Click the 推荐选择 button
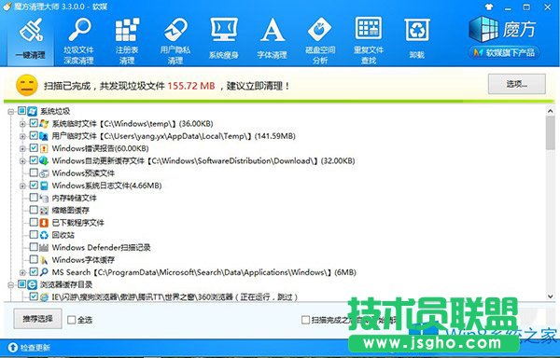The width and height of the screenshot is (560, 358). pyautogui.click(x=38, y=319)
